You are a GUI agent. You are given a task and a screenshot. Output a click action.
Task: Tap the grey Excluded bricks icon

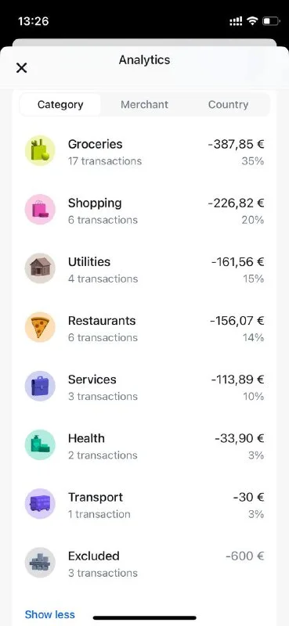(40, 563)
